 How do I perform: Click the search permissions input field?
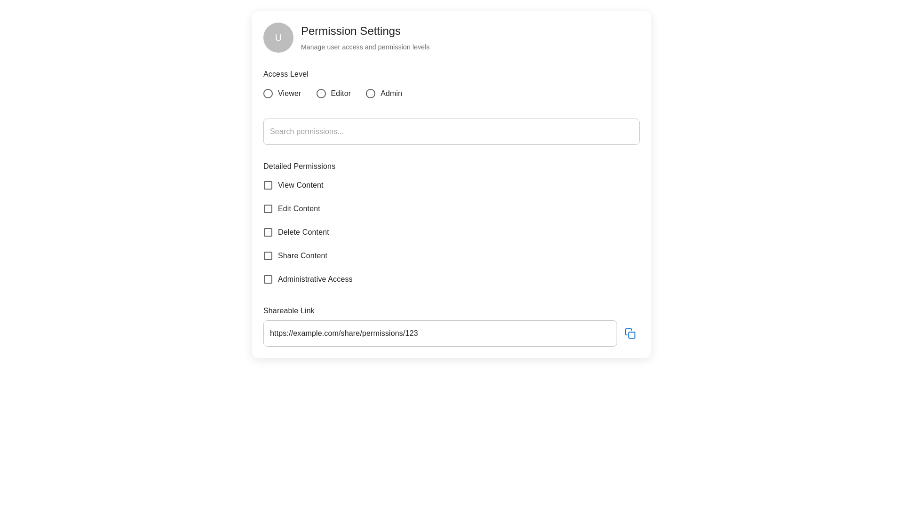(451, 131)
